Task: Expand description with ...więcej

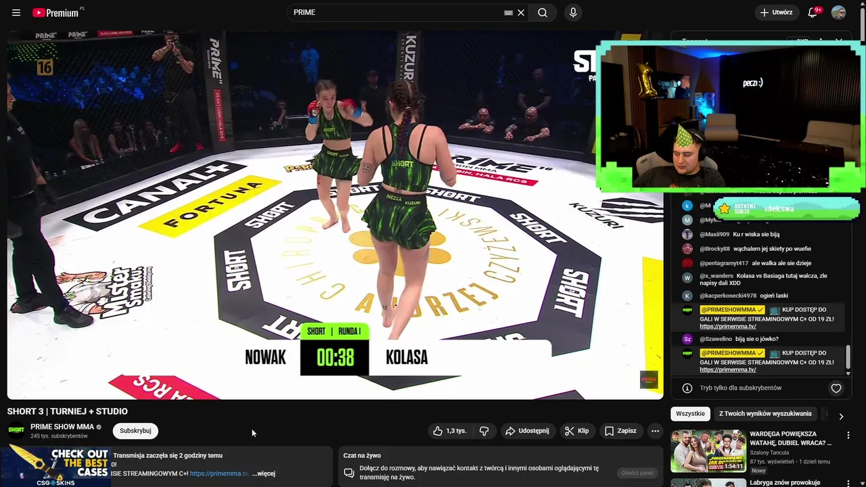Action: click(x=264, y=473)
